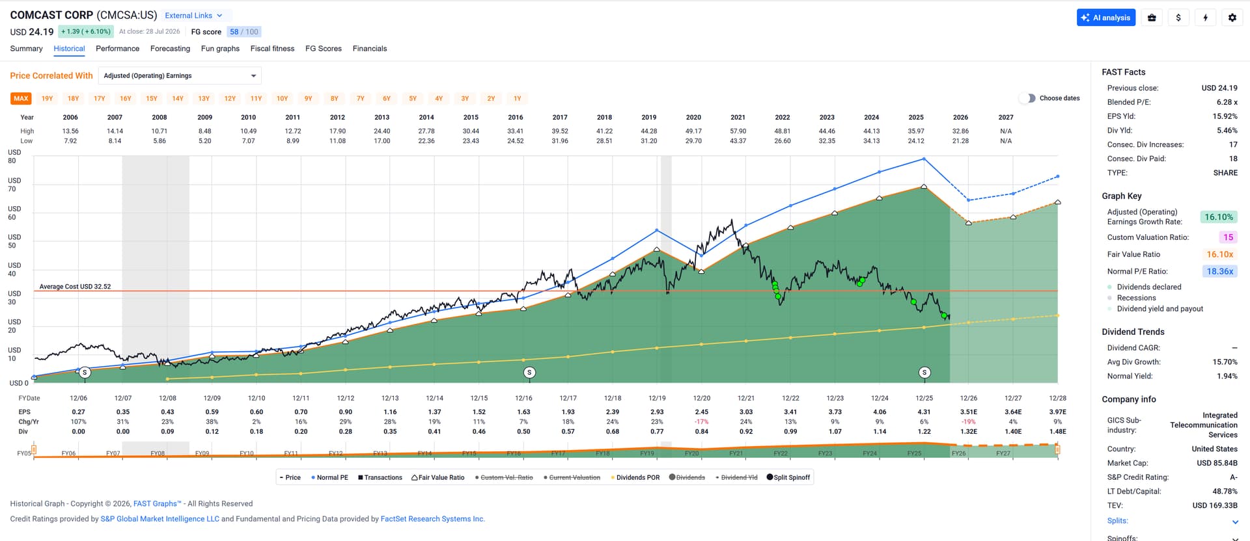Open the External Links dropdown
Image resolution: width=1250 pixels, height=541 pixels.
193,16
